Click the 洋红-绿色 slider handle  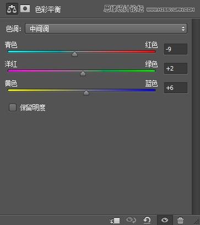83,73
